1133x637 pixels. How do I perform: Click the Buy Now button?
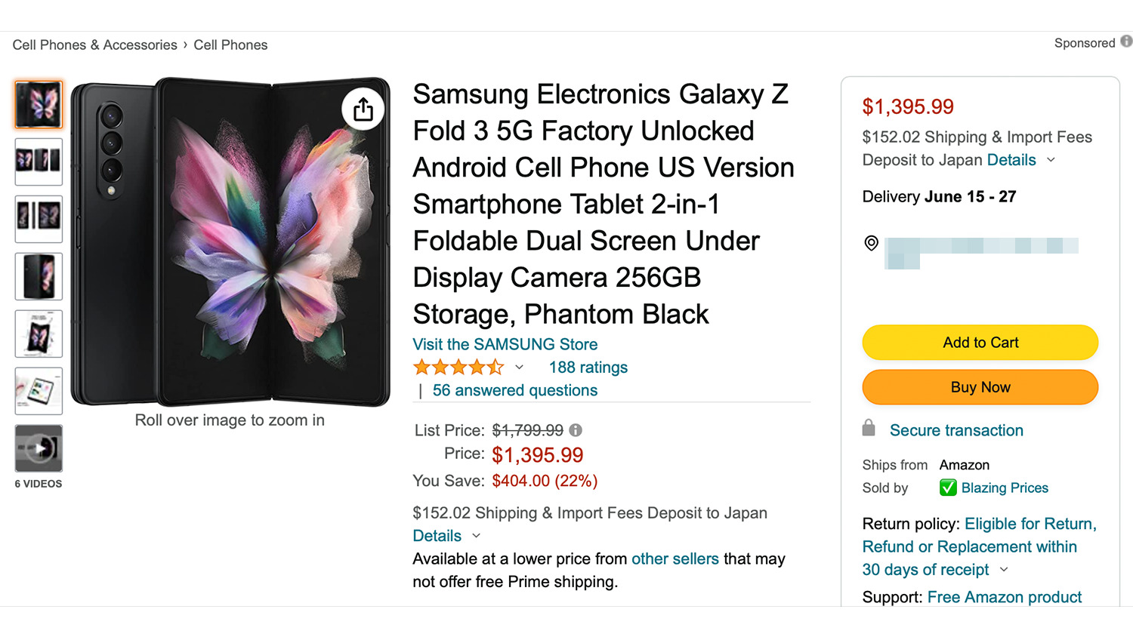[x=980, y=387]
